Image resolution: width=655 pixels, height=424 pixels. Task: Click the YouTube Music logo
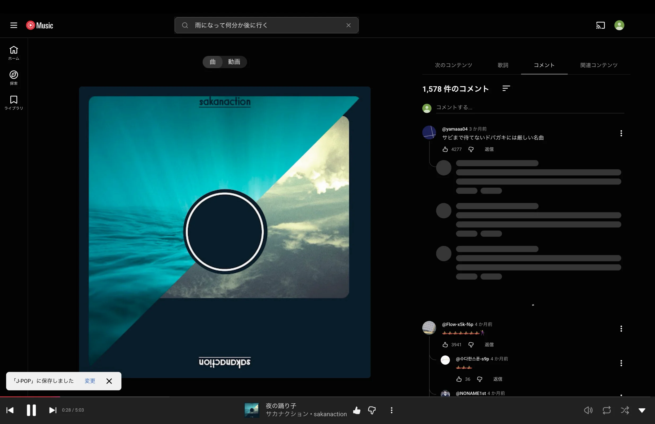point(40,25)
